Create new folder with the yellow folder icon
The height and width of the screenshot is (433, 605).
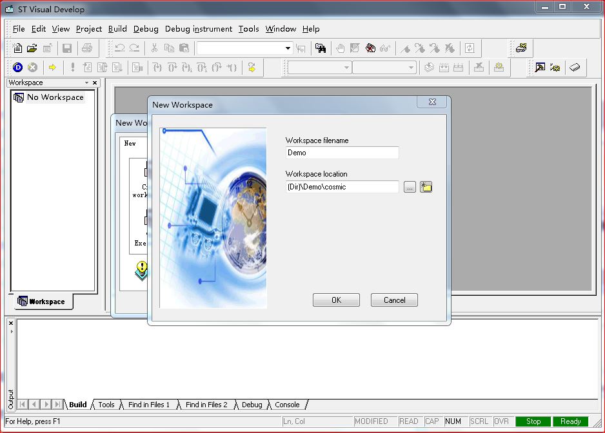tap(426, 188)
